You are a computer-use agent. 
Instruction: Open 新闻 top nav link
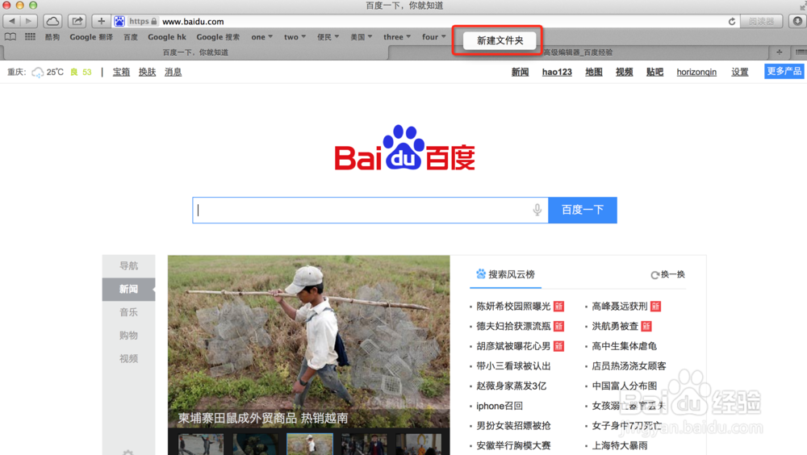click(520, 72)
